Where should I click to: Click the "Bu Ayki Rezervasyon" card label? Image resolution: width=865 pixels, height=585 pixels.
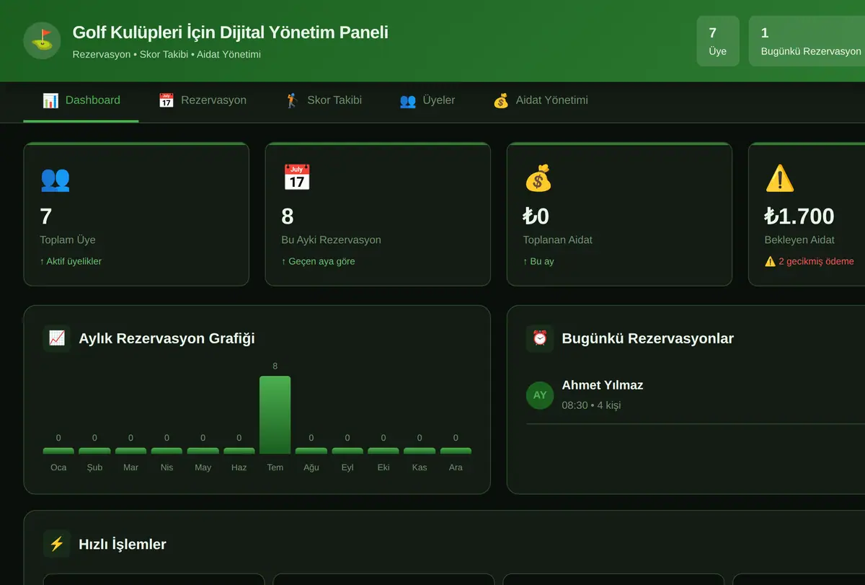tap(332, 240)
